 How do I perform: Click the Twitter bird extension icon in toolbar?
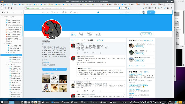[165, 8]
